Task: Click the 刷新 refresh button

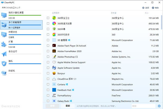Action: click(68, 106)
